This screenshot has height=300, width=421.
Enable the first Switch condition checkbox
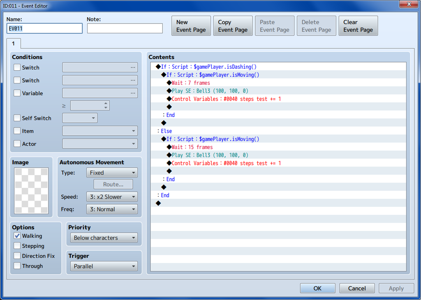tap(17, 67)
